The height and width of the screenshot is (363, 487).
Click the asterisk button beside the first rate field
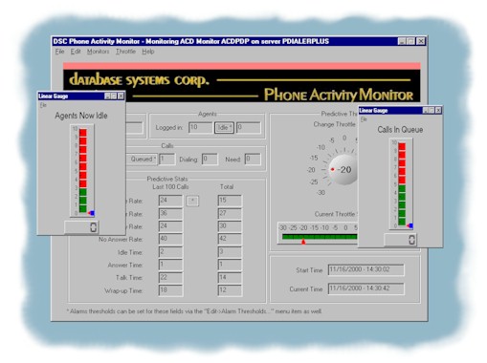[x=192, y=201]
